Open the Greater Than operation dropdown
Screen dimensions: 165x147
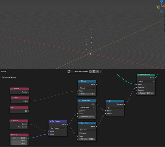87,108
